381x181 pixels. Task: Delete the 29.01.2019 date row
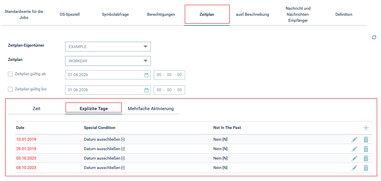click(366, 149)
